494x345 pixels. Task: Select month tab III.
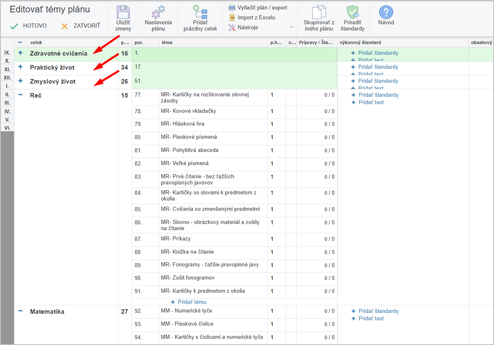click(x=7, y=103)
